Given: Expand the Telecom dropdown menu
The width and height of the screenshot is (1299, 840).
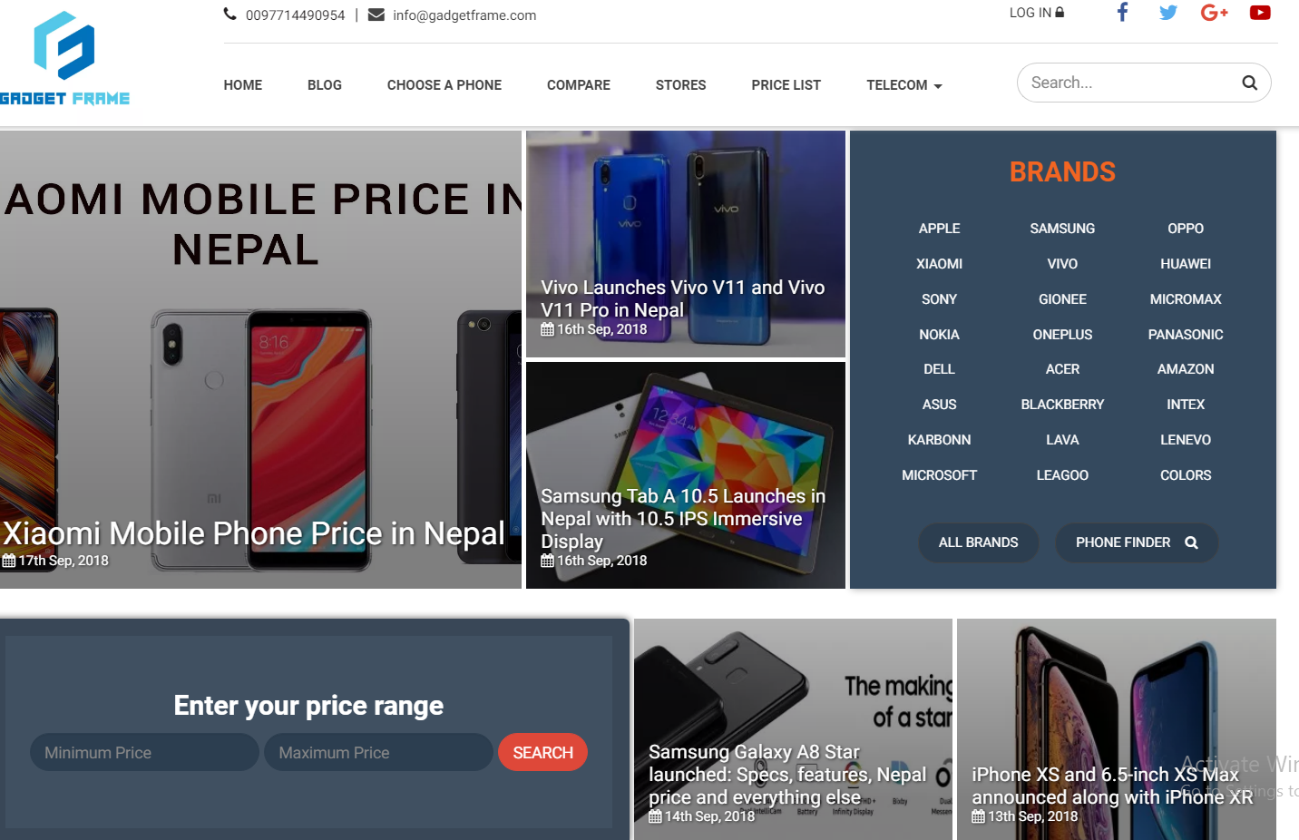Looking at the screenshot, I should (904, 85).
